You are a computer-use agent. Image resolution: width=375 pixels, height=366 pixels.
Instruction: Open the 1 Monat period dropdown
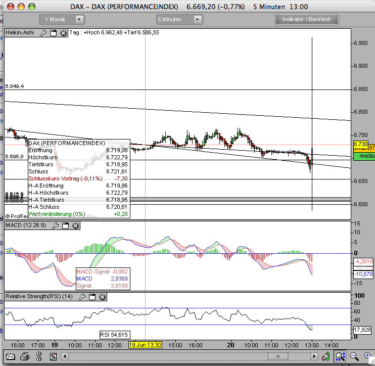62,19
